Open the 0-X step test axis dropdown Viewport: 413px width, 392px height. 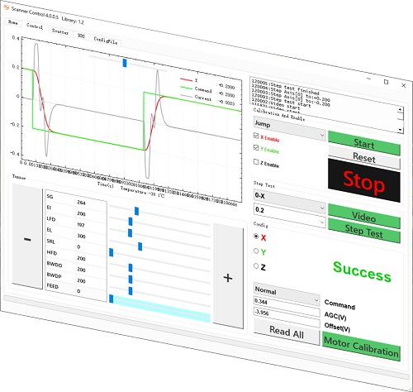point(289,200)
